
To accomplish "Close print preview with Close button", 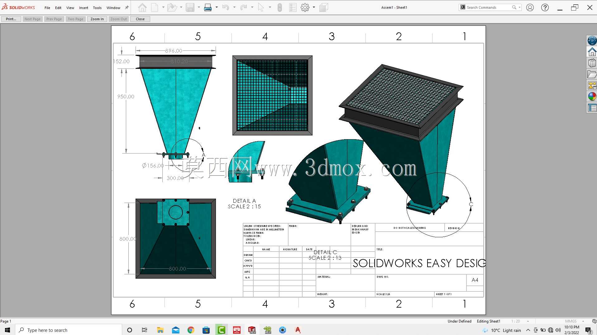I will coord(140,19).
